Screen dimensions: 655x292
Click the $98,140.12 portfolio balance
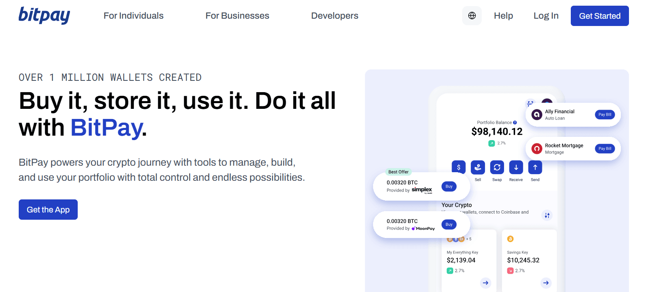coord(497,132)
